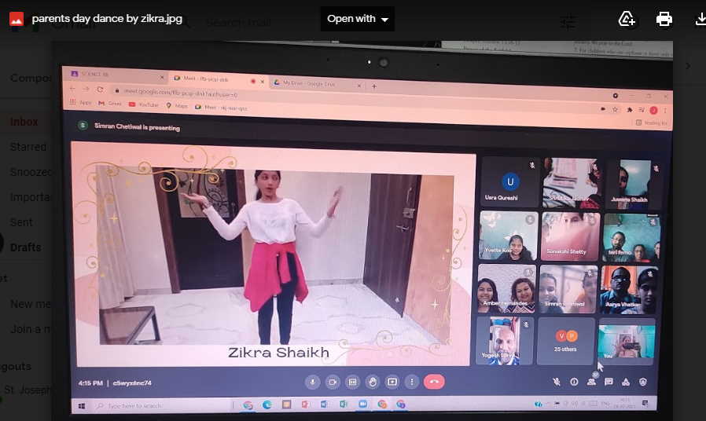This screenshot has width=706, height=421.
Task: Click the Inbox label in dimmed Gmail sidebar
Action: click(x=24, y=122)
